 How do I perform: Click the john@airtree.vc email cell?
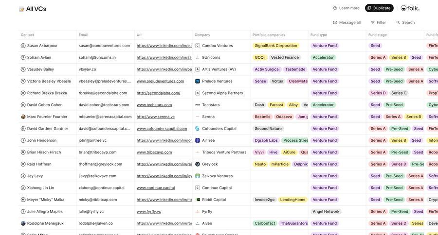(92, 140)
